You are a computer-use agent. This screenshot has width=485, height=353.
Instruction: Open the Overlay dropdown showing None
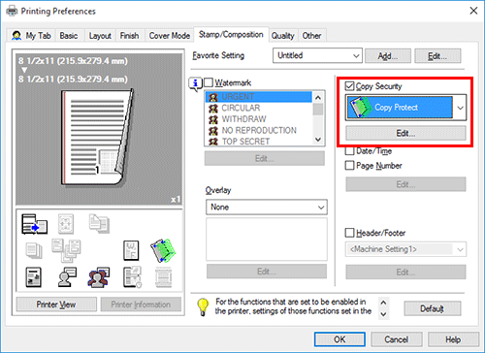pos(267,208)
